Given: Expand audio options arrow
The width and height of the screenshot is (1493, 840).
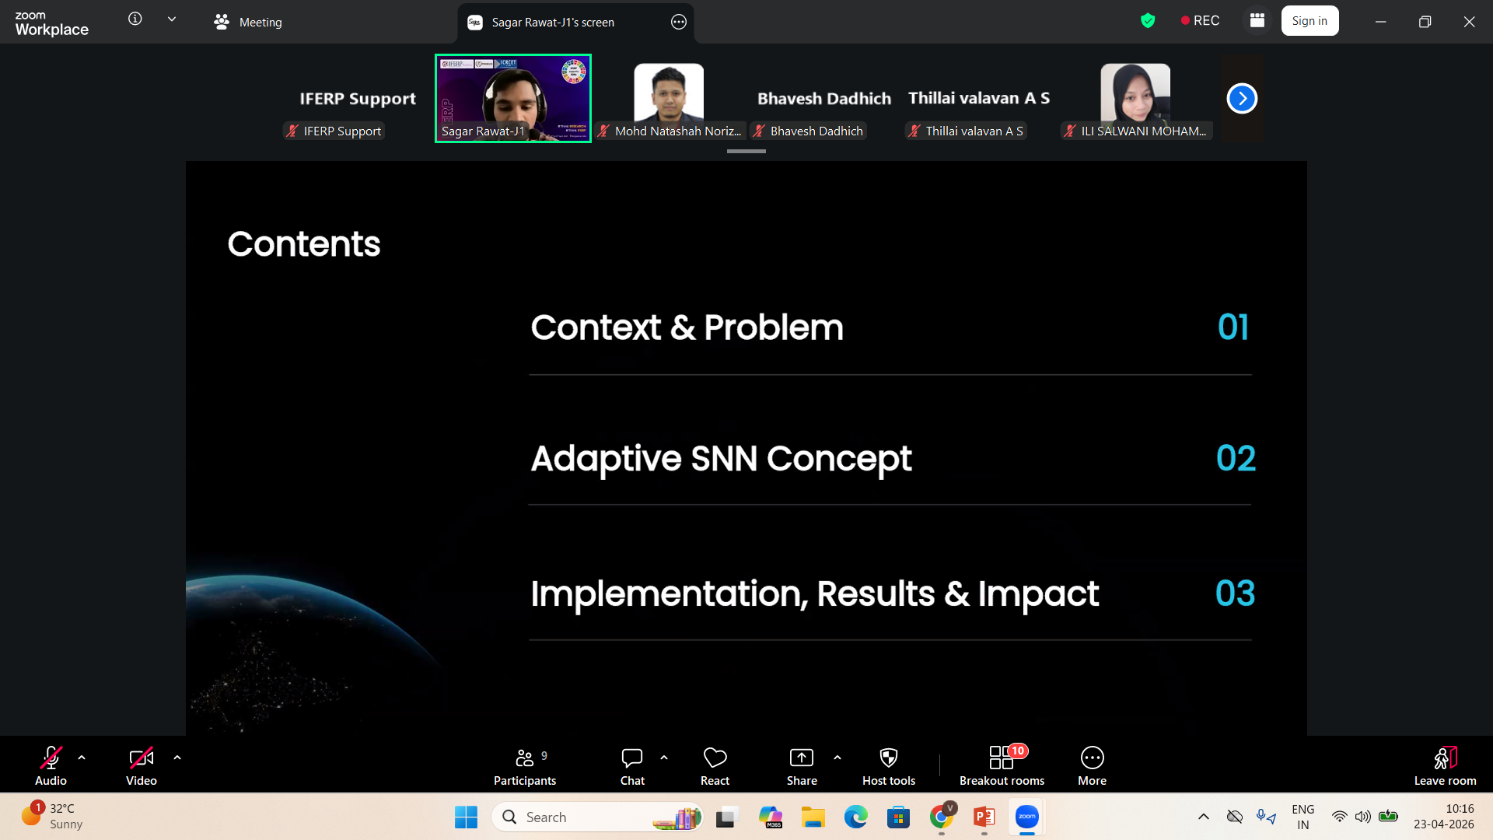Looking at the screenshot, I should tap(82, 758).
